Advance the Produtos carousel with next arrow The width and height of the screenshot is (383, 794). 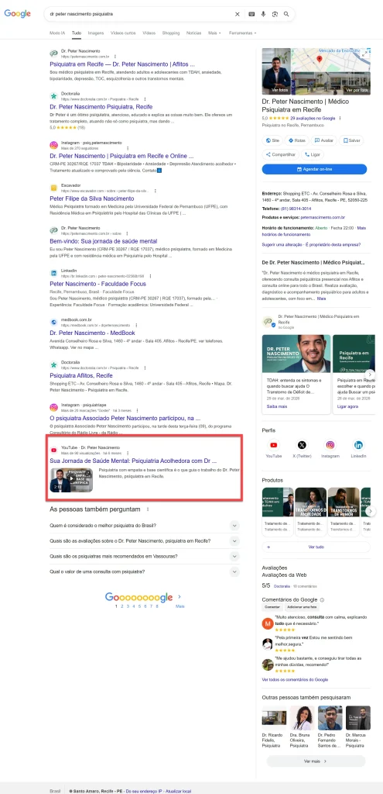click(371, 511)
